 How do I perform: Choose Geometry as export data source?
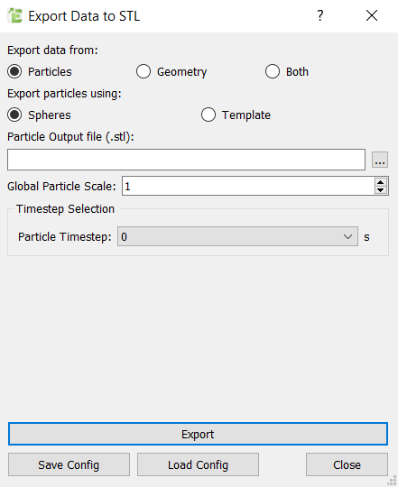[x=143, y=71]
